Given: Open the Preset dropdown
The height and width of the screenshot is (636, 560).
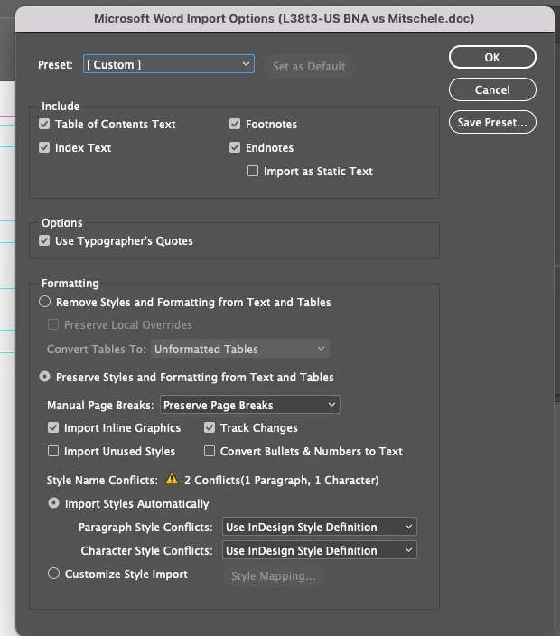Looking at the screenshot, I should pos(169,64).
